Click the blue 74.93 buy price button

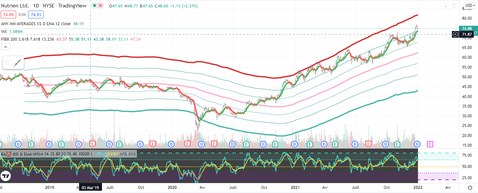coord(36,15)
